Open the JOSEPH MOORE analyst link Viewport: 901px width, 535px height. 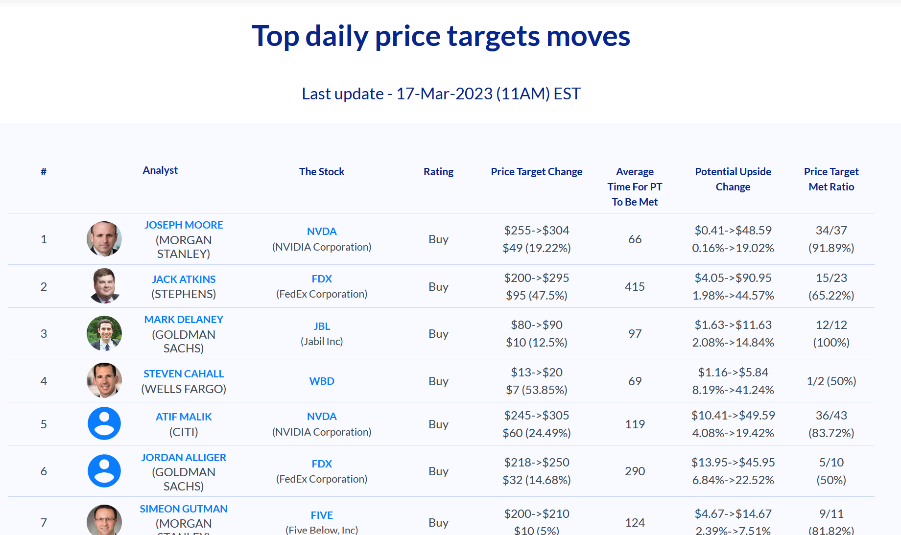[184, 225]
